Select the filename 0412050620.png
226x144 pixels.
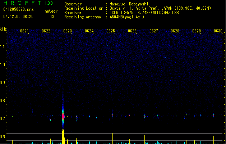18,9
